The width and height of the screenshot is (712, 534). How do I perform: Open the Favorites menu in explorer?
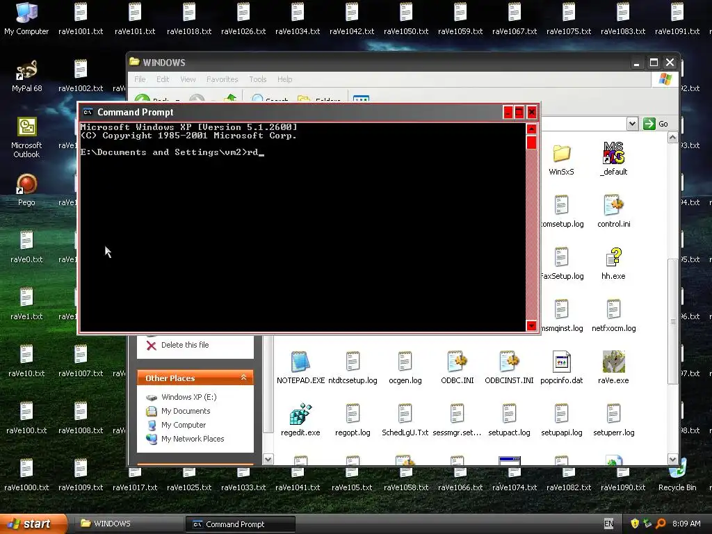[x=222, y=79]
